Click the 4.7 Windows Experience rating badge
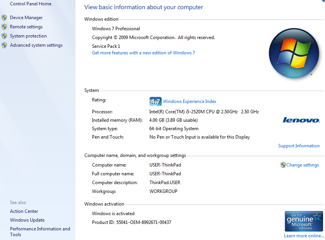This screenshot has width=325, height=240. click(x=155, y=101)
